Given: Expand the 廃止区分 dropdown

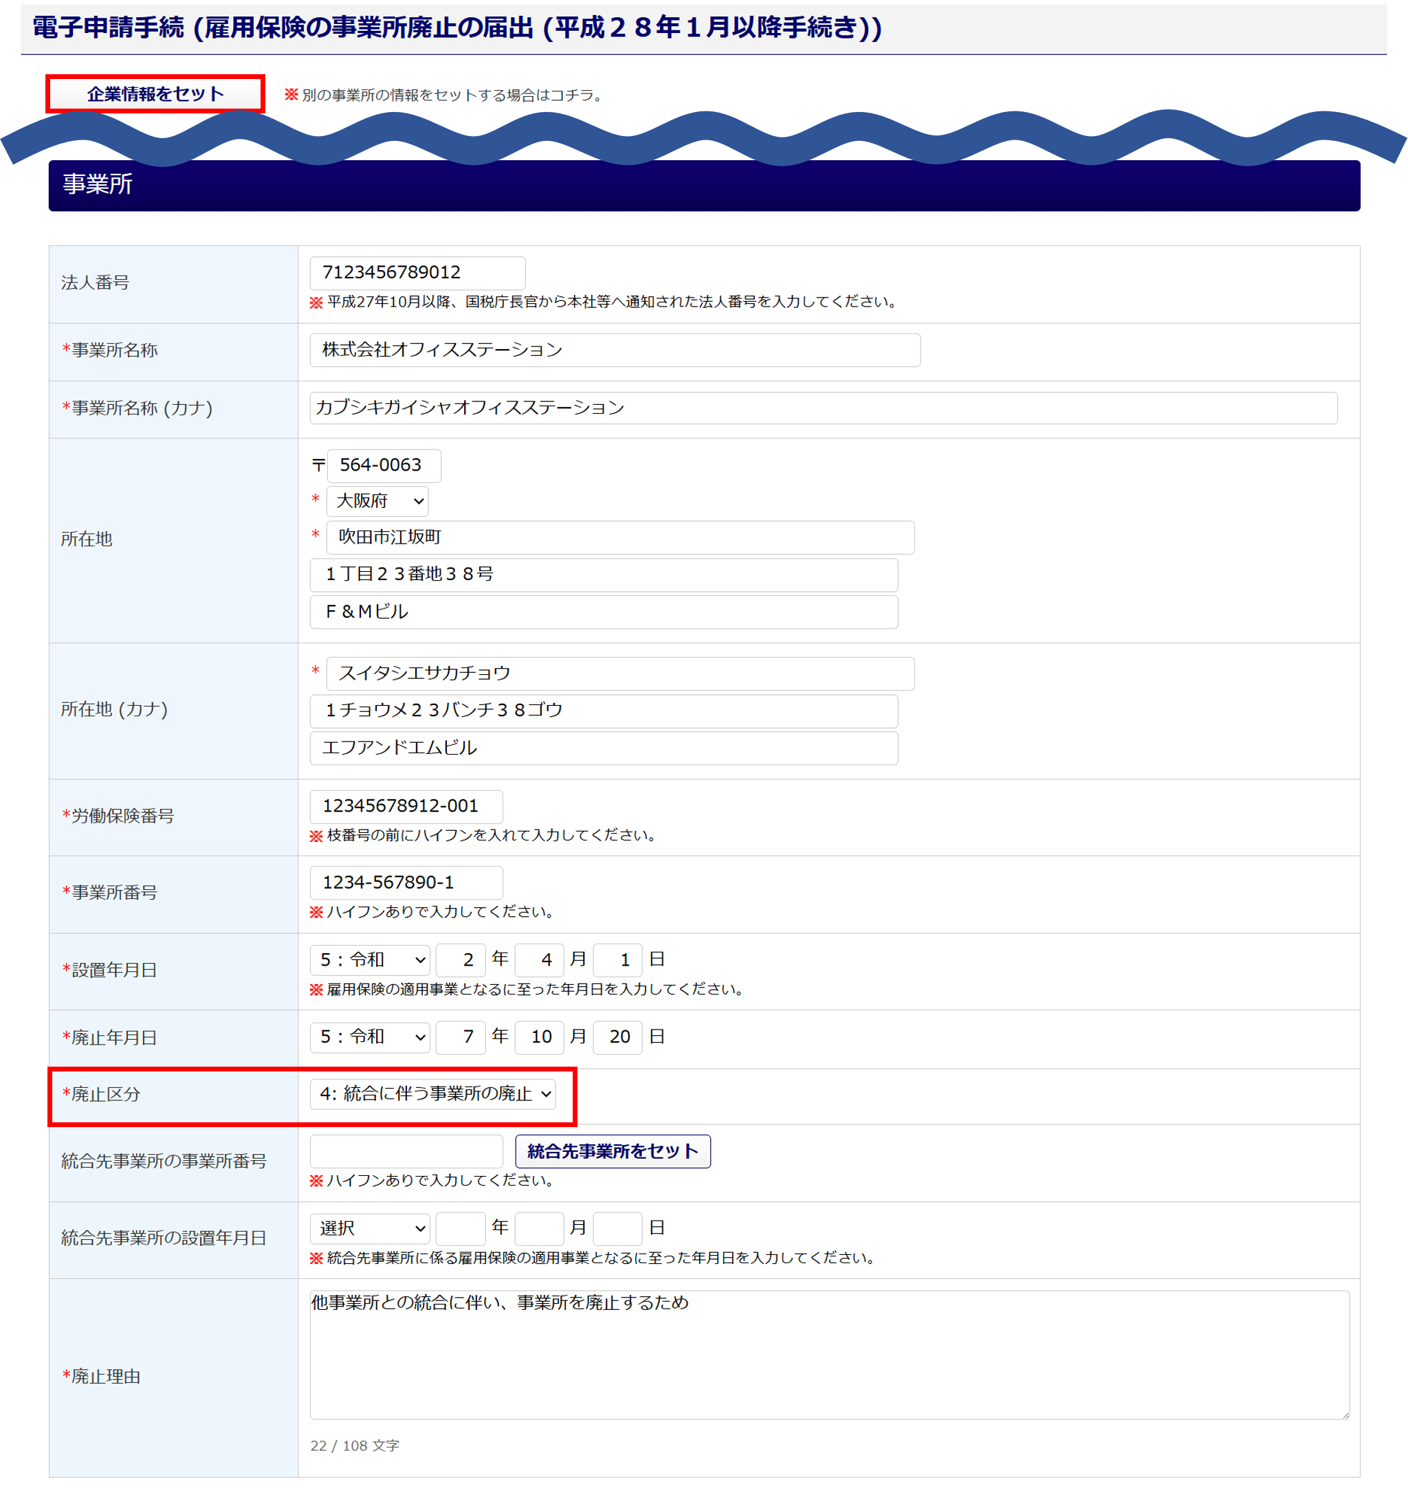Looking at the screenshot, I should pyautogui.click(x=433, y=1093).
